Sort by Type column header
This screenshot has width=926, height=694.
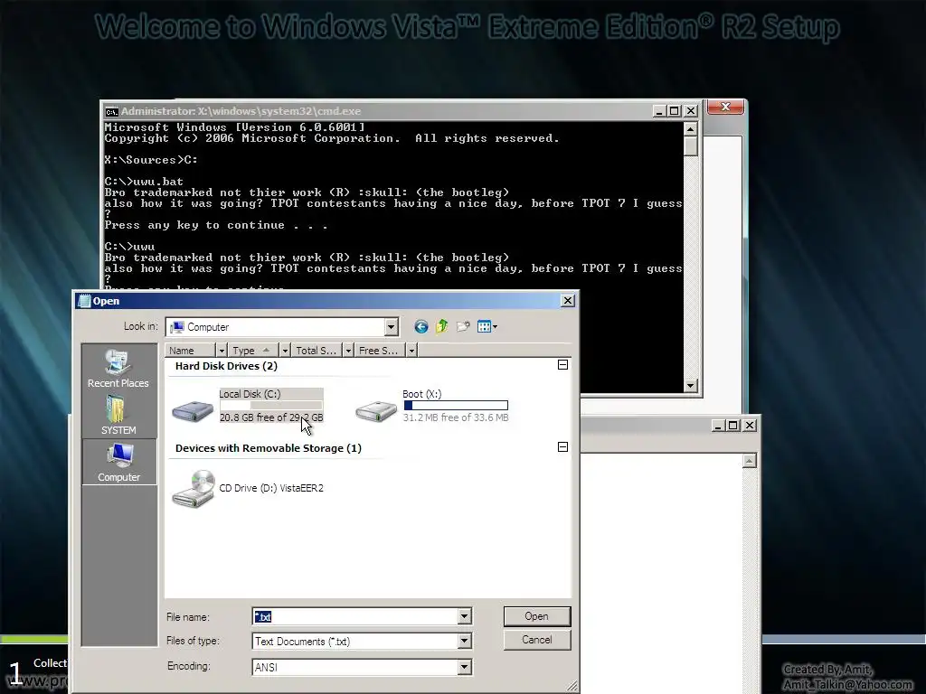253,351
